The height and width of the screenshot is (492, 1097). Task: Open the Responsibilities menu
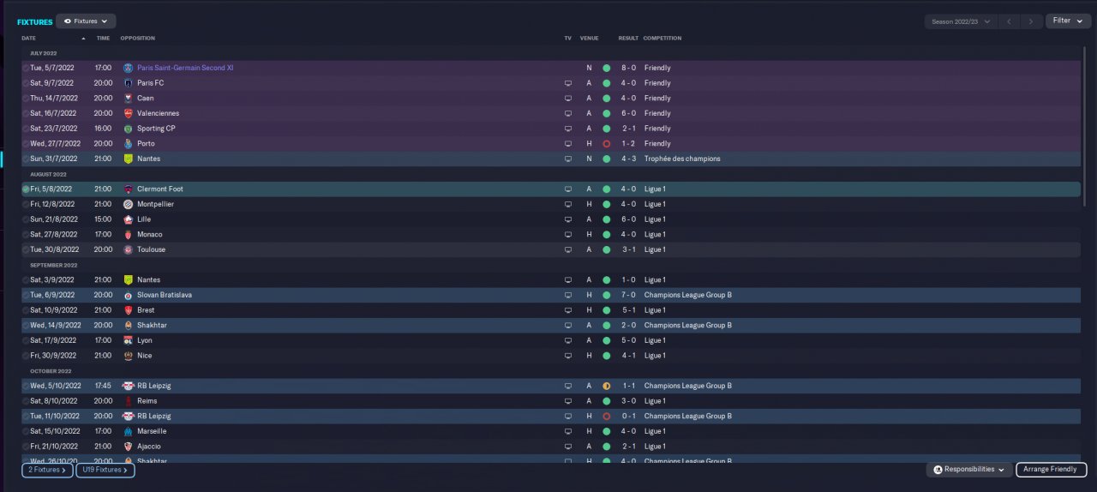click(x=969, y=470)
